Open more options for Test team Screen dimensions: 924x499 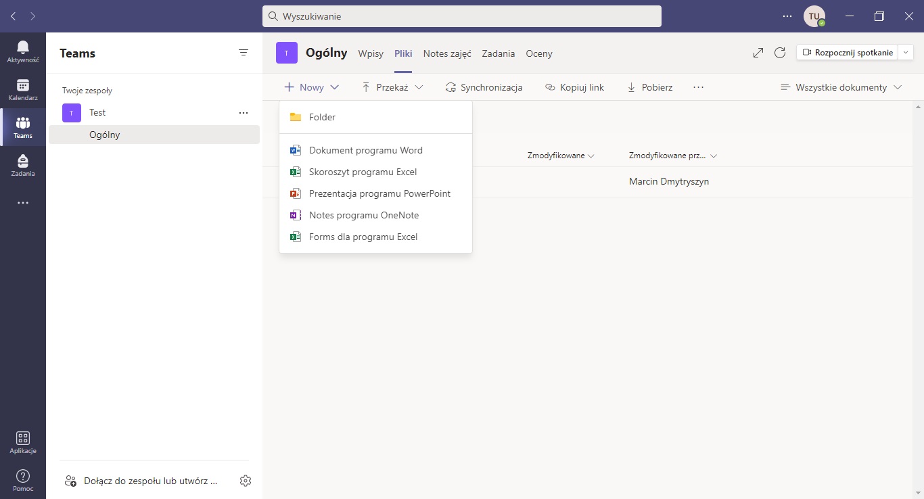[x=244, y=113]
